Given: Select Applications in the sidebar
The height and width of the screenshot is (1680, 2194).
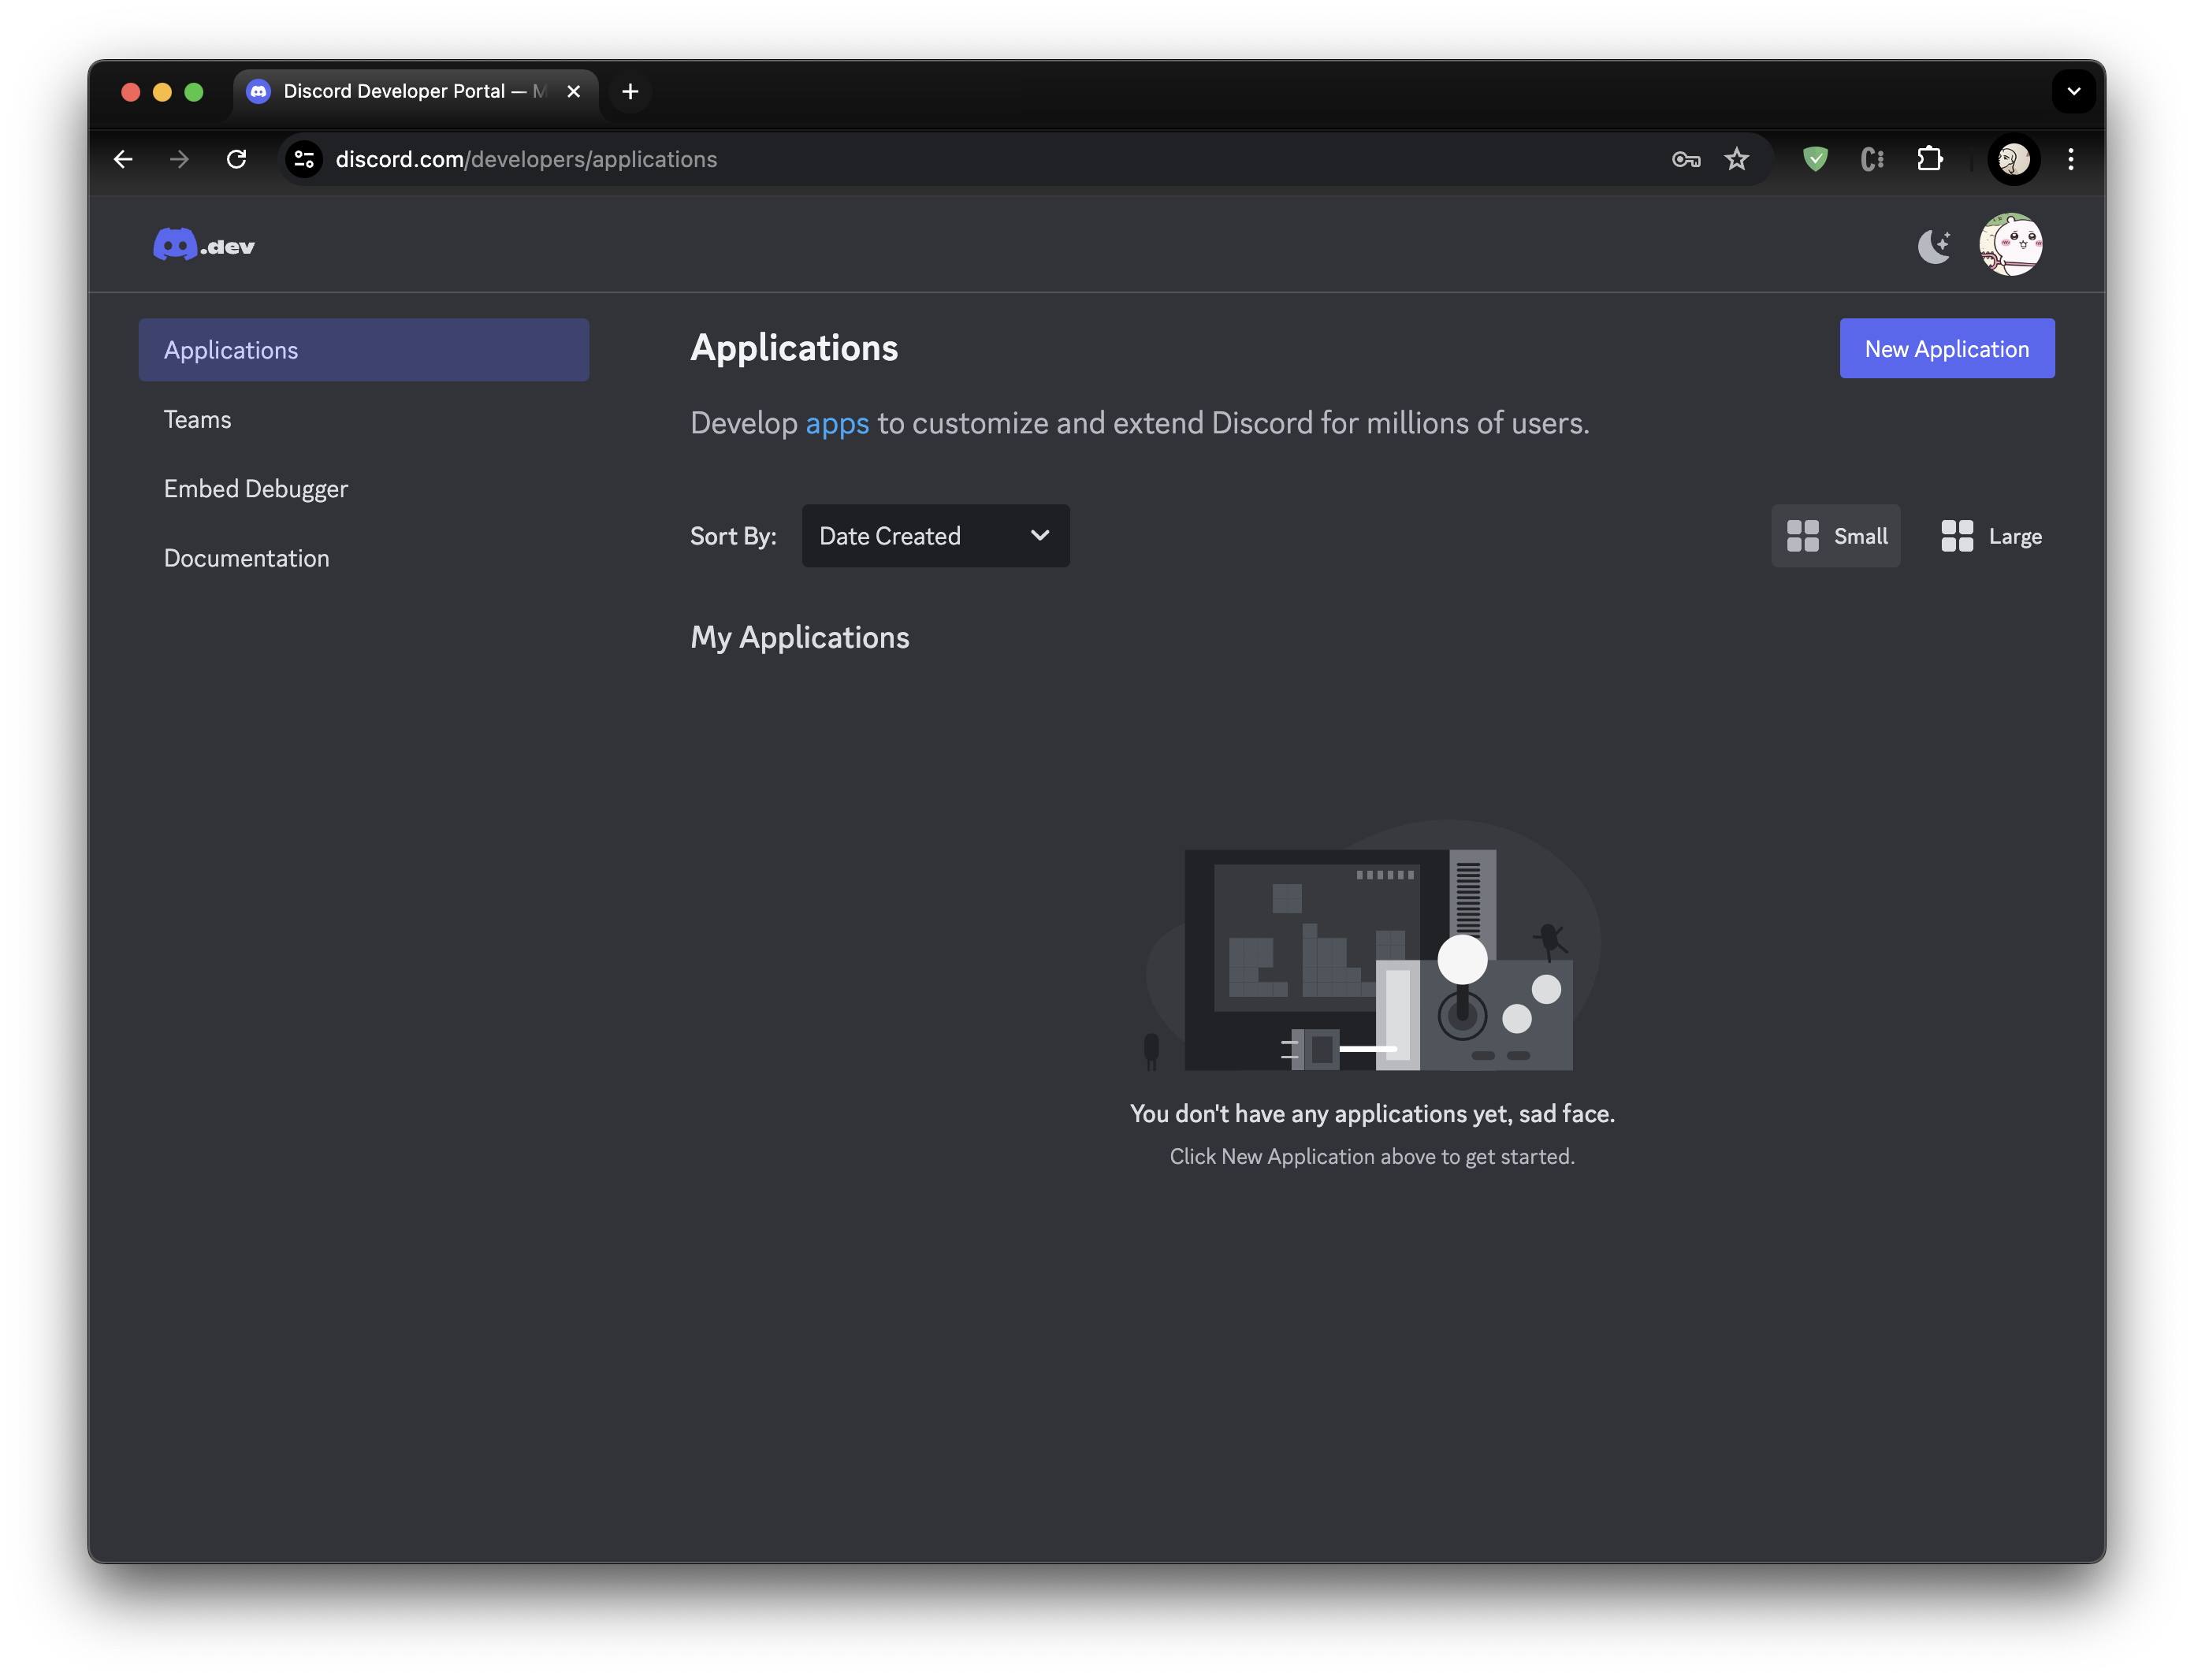Looking at the screenshot, I should coord(364,350).
